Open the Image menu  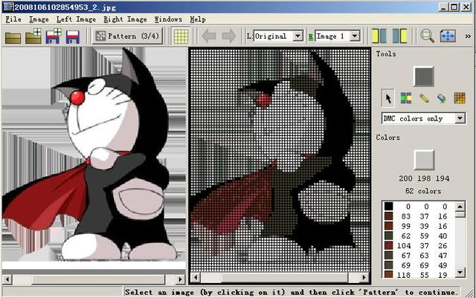click(39, 19)
